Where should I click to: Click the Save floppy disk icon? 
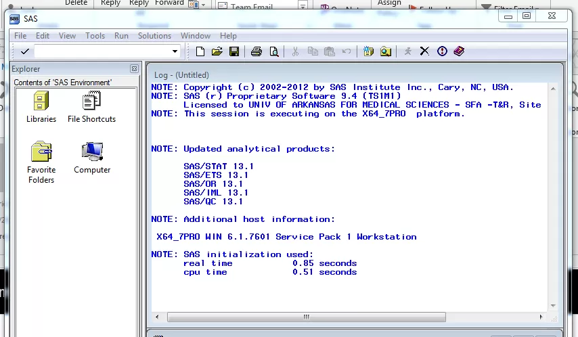click(234, 51)
